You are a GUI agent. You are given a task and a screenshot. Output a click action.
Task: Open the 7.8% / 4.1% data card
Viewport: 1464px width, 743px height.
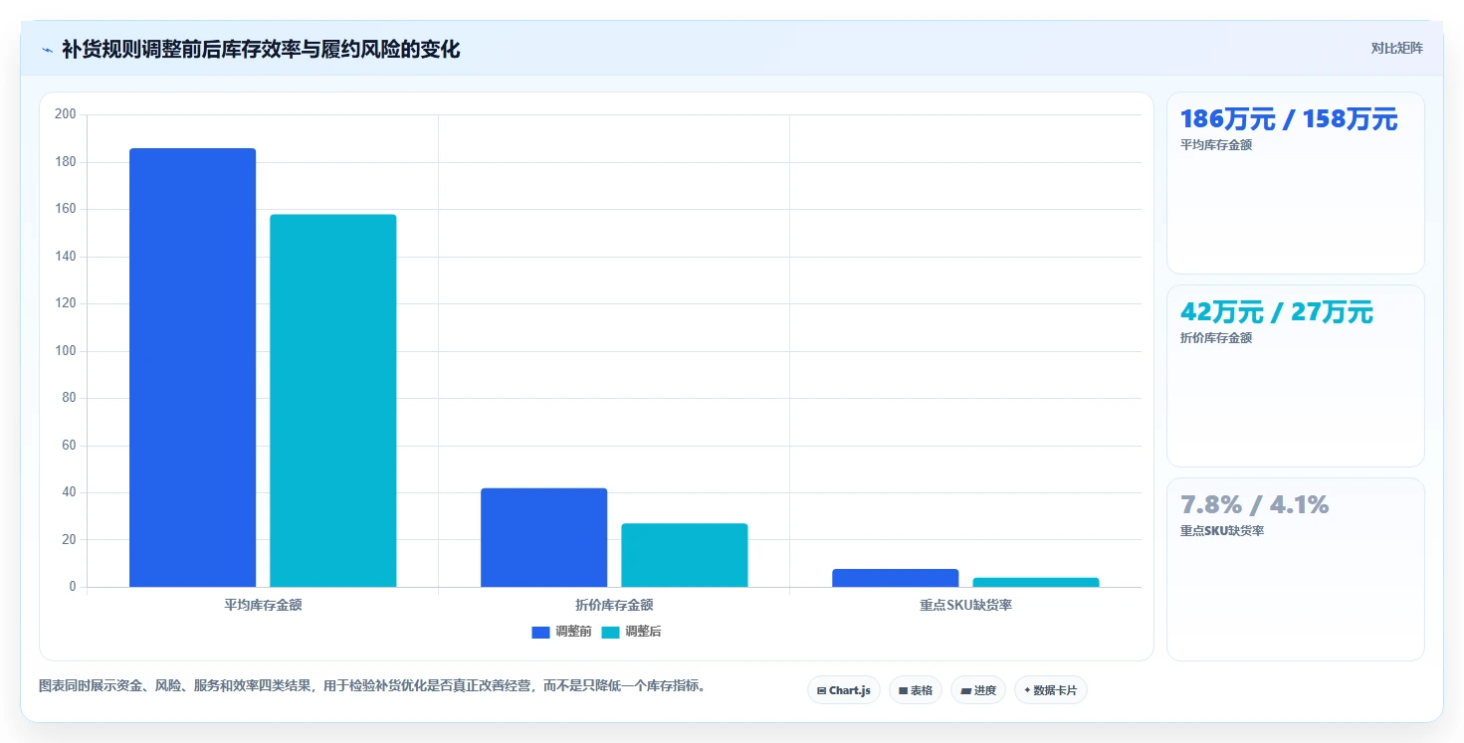tap(1295, 569)
